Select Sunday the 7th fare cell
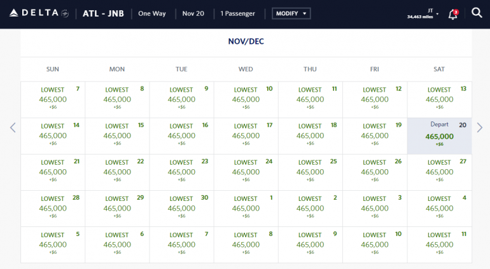The width and height of the screenshot is (490, 269). tap(53, 99)
